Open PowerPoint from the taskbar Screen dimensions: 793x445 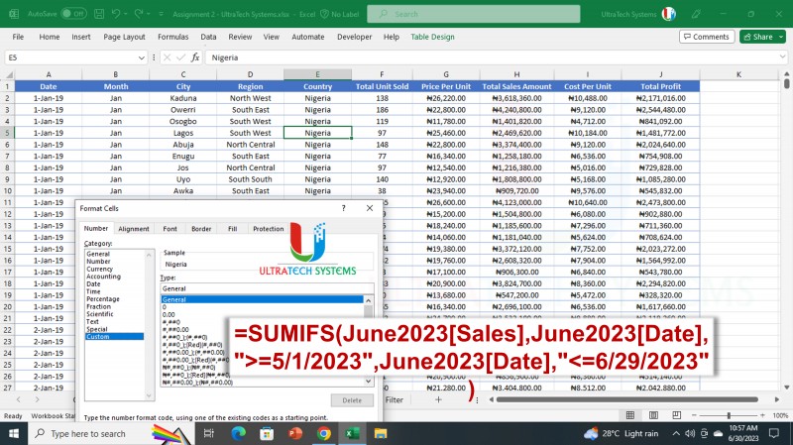(294, 433)
